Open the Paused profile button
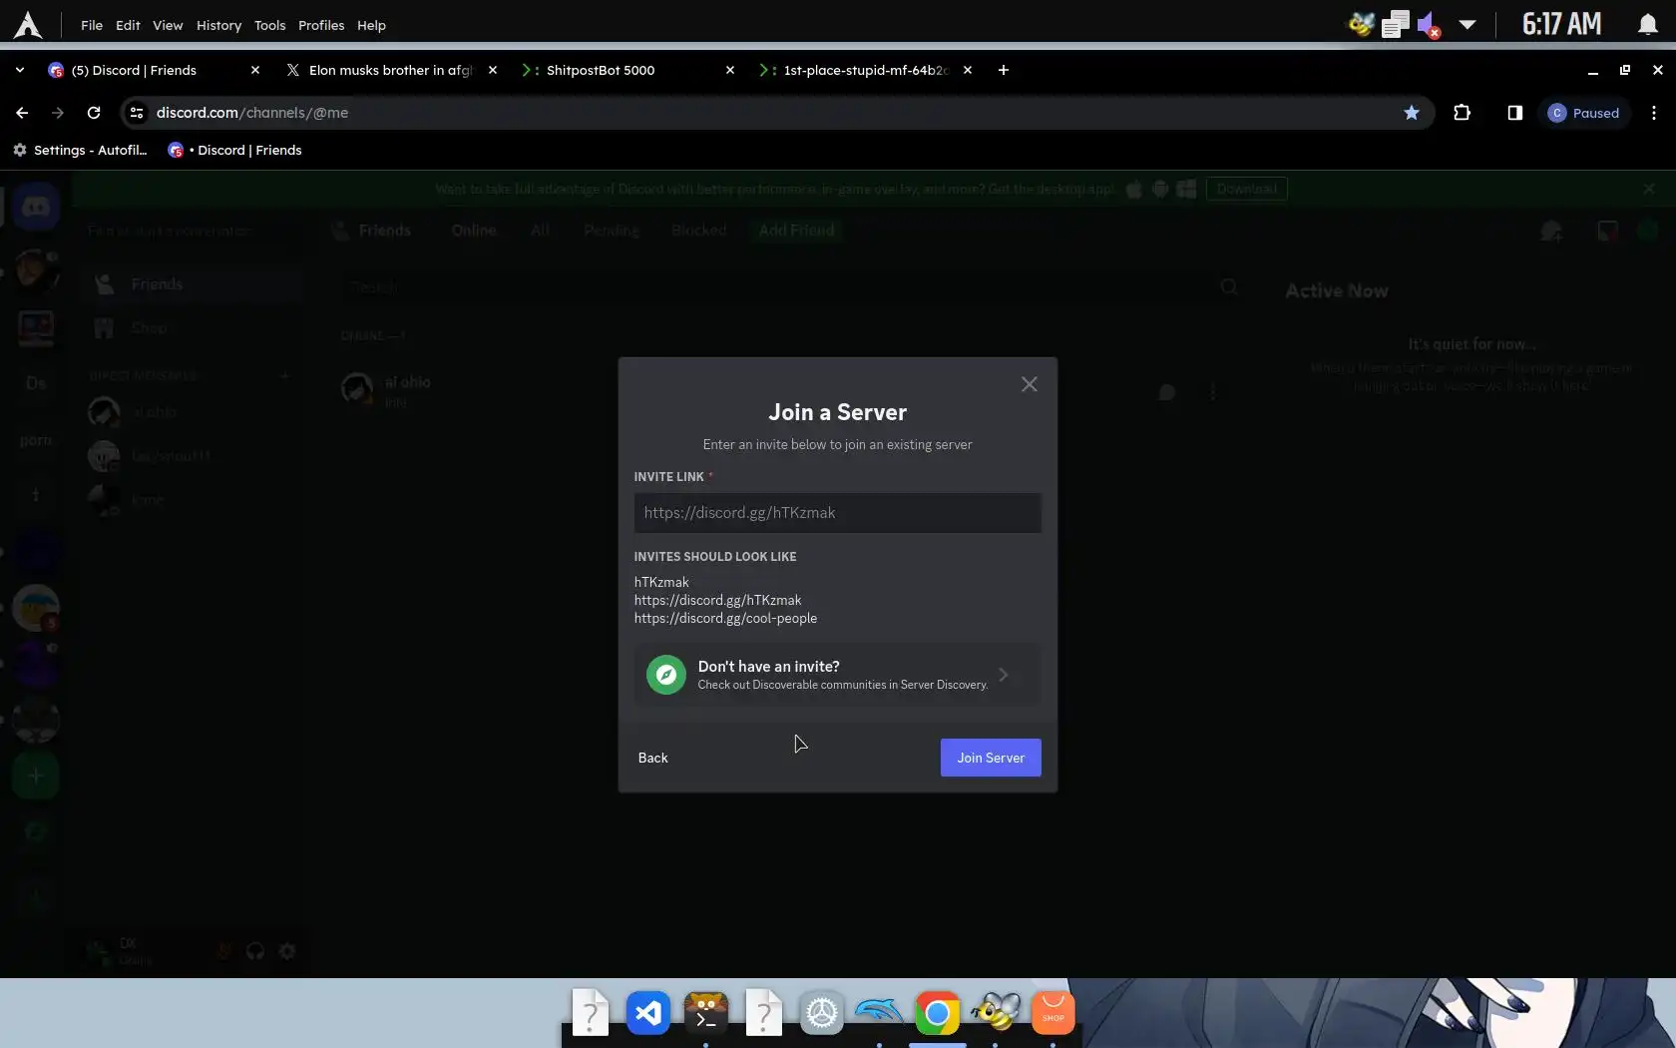The image size is (1676, 1048). [x=1584, y=113]
